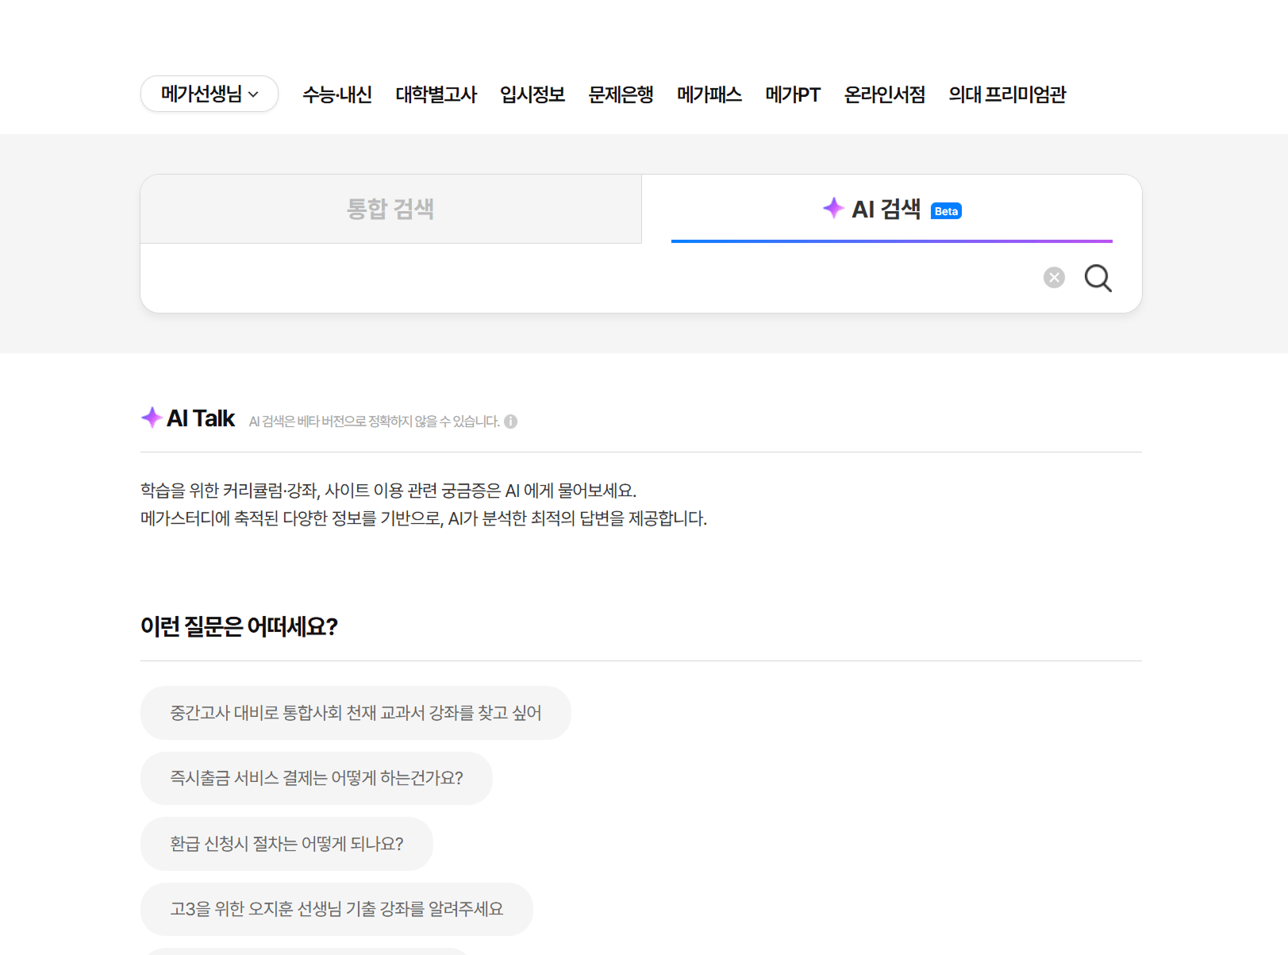Clear the search field with the X icon
This screenshot has width=1288, height=955.
click(1054, 278)
